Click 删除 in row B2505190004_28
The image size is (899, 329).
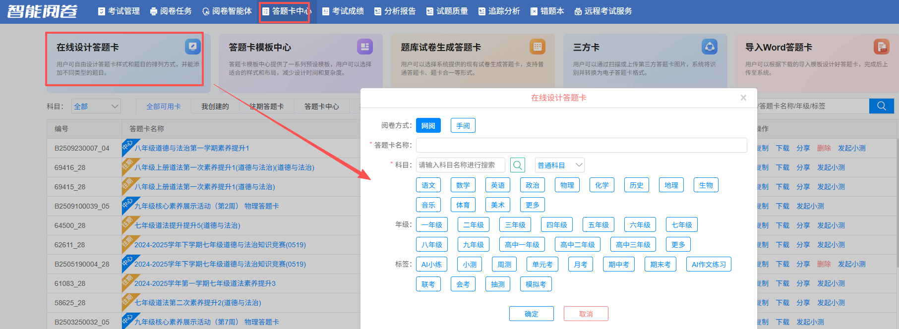tap(824, 264)
